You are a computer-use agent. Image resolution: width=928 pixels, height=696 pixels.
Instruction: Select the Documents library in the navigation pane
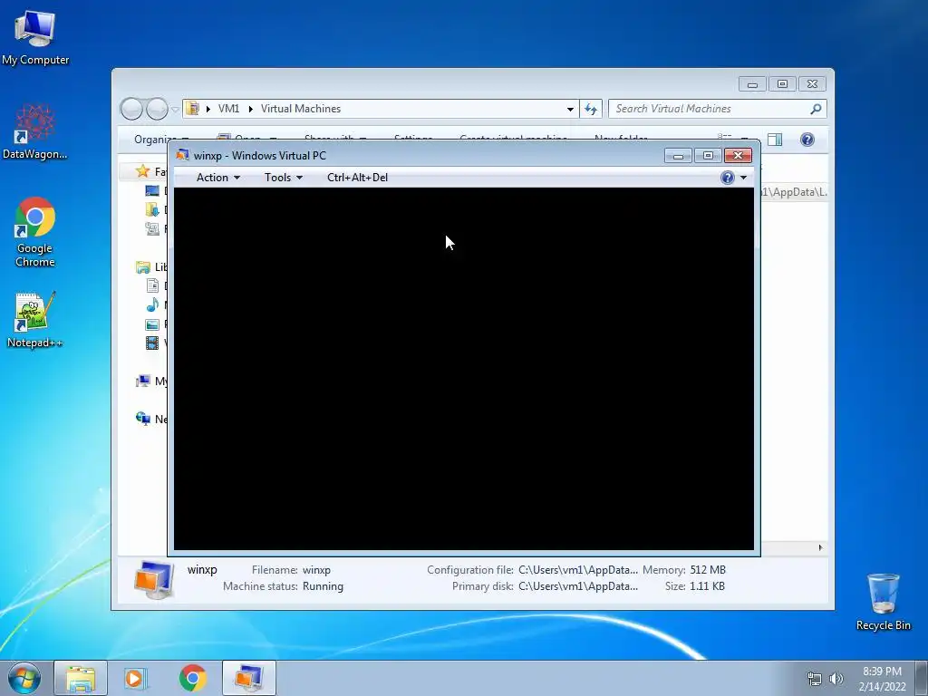(156, 286)
